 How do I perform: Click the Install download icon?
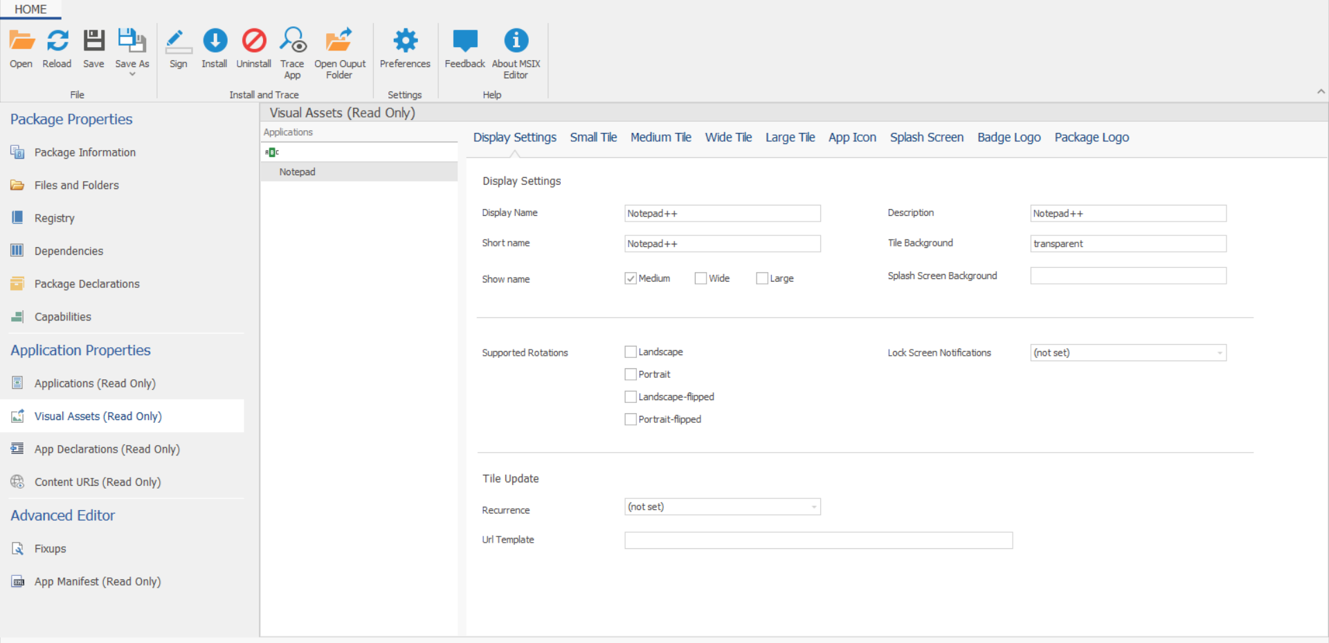(x=215, y=40)
